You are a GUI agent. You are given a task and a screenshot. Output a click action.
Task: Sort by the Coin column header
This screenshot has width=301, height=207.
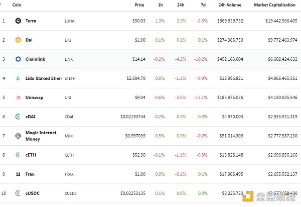17,5
